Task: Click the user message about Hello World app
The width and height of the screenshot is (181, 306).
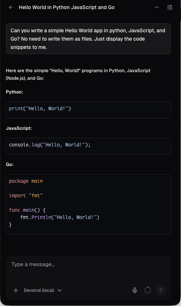Action: click(88, 39)
